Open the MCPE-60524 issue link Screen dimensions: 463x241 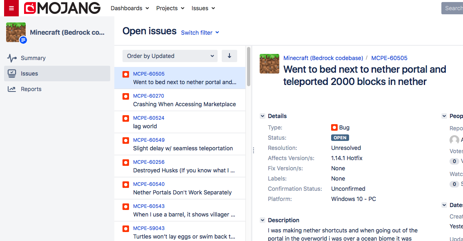coord(149,118)
